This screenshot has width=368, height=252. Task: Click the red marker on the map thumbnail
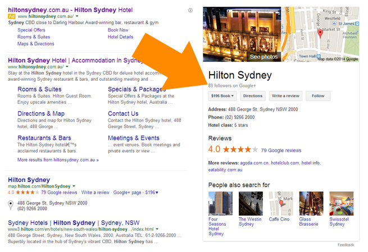tap(320, 34)
